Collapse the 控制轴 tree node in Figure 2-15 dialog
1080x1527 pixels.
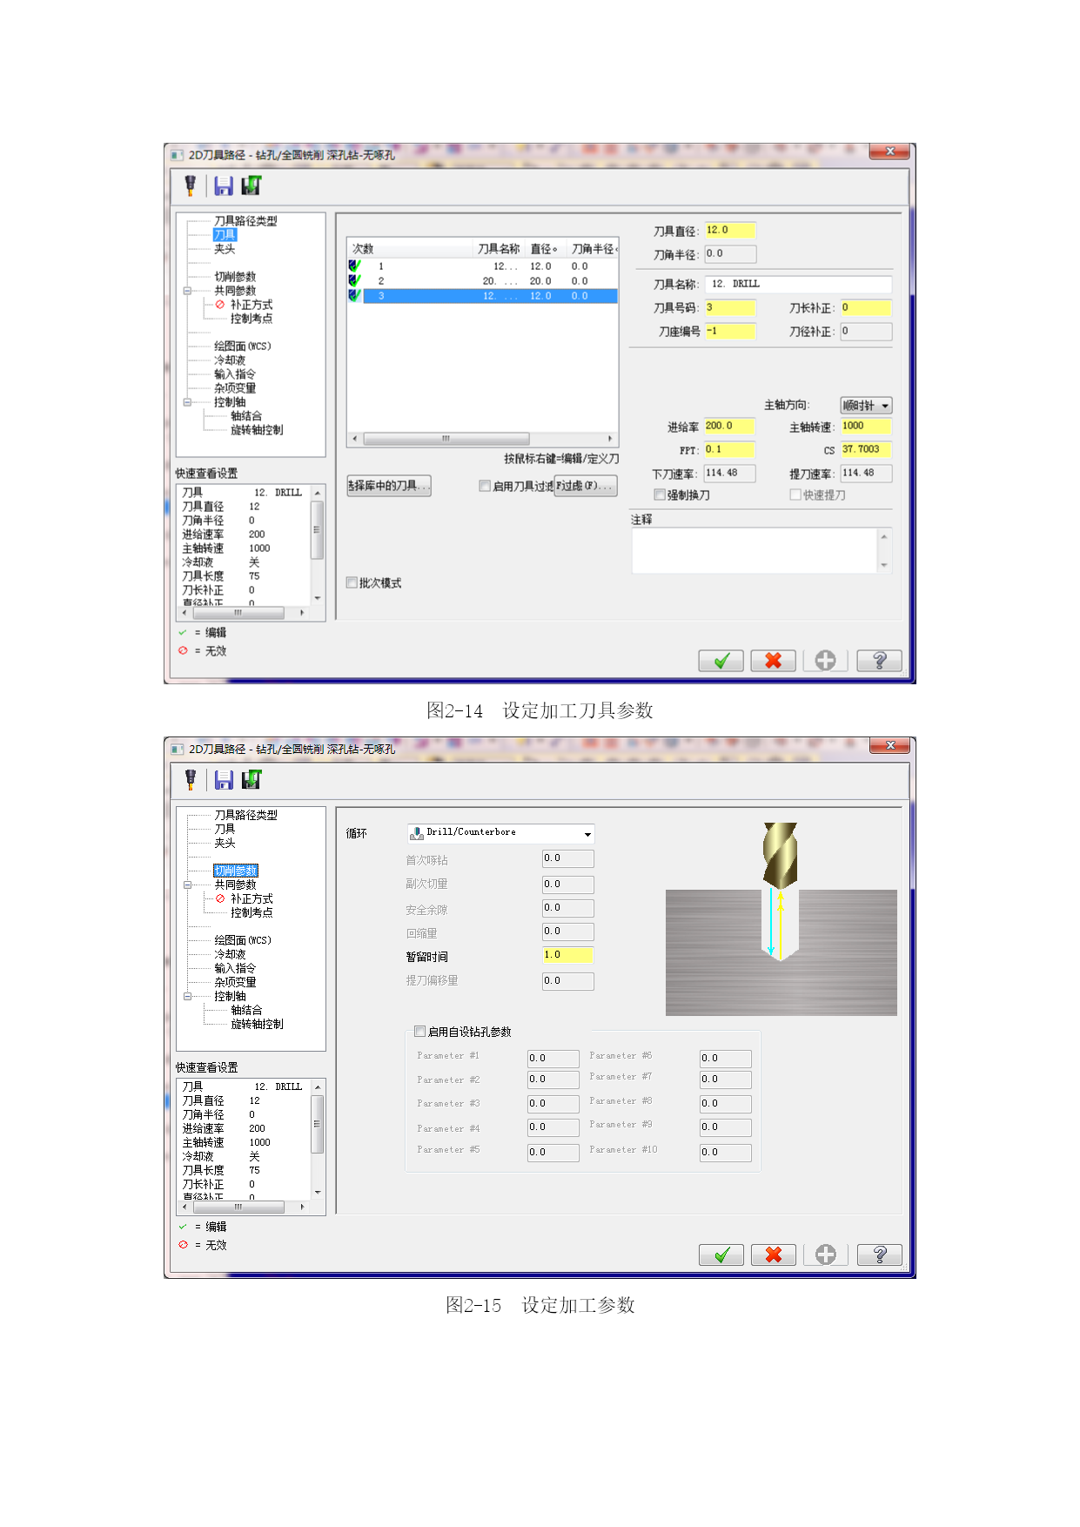click(187, 996)
